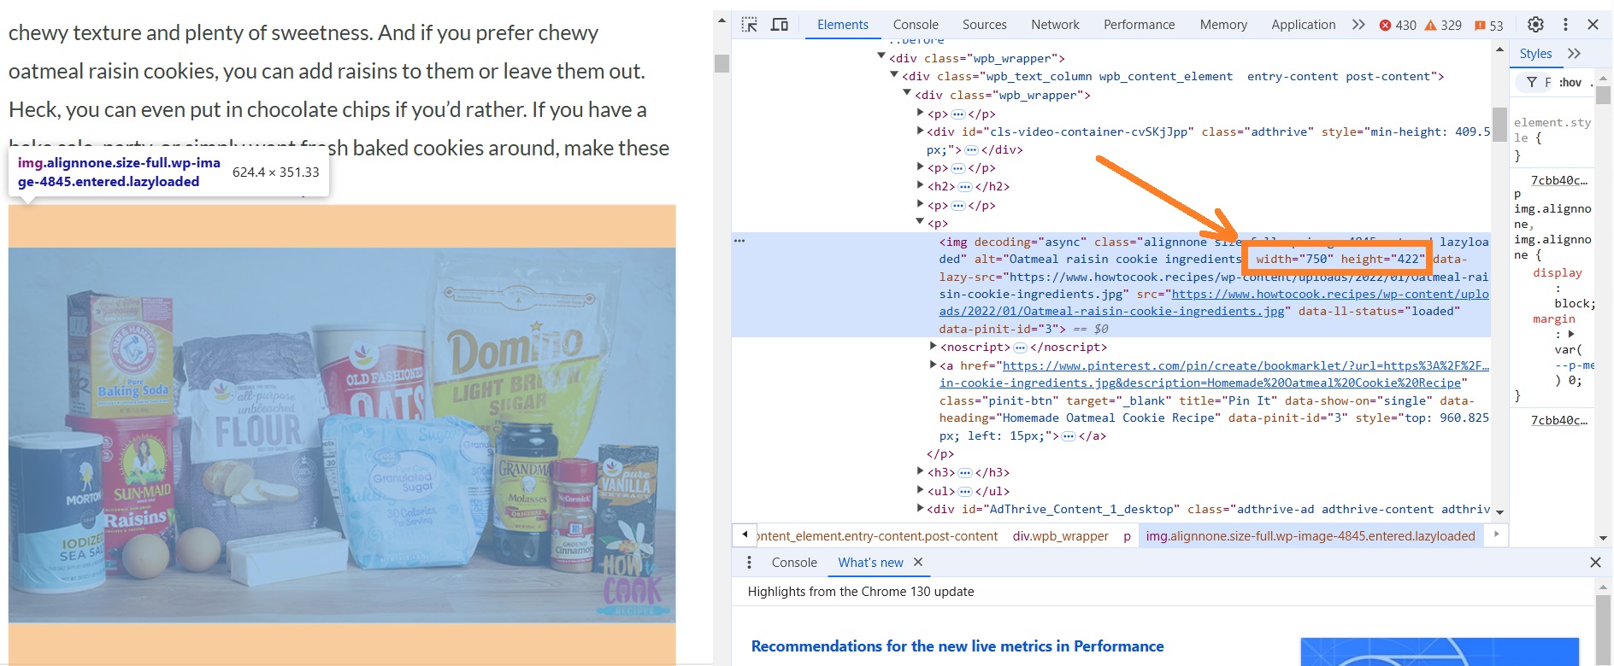Expand the ul element node
The width and height of the screenshot is (1614, 666).
point(921,490)
